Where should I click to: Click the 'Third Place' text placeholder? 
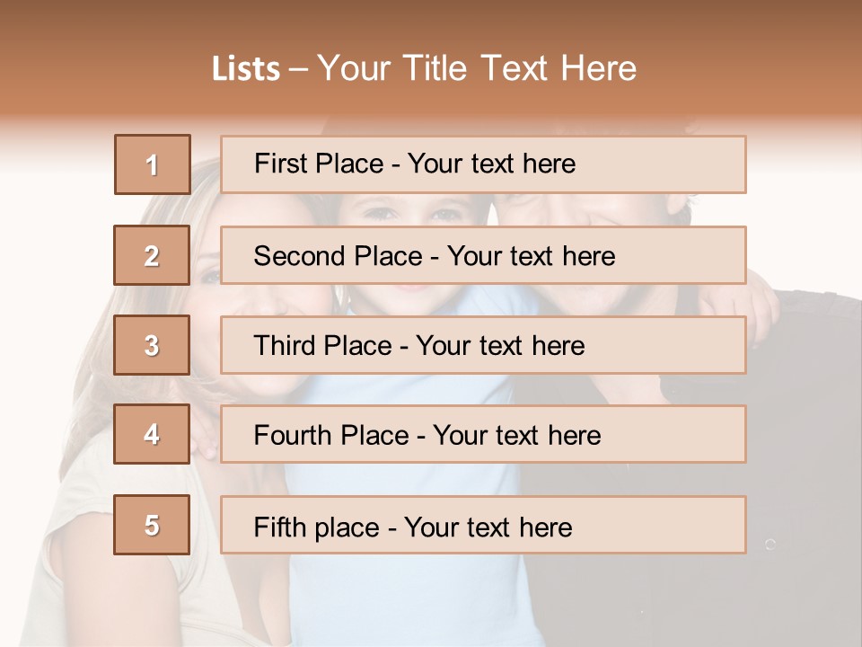pos(483,345)
